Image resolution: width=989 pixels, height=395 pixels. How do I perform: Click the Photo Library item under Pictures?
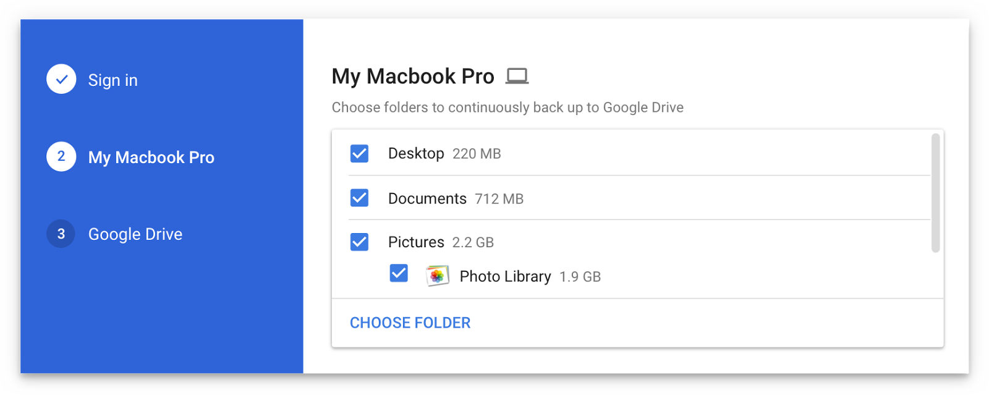click(504, 276)
